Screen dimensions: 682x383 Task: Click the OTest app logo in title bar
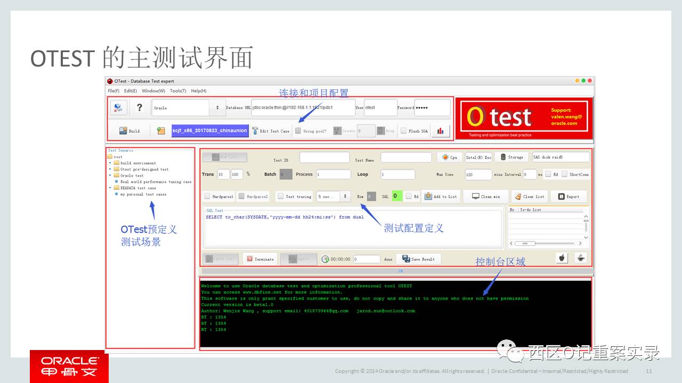(110, 81)
